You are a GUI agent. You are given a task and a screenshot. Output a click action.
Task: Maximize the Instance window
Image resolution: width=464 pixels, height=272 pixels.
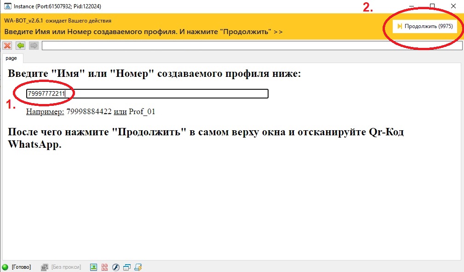tap(432, 6)
